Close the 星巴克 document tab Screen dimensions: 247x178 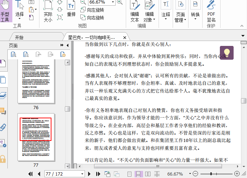125,37
